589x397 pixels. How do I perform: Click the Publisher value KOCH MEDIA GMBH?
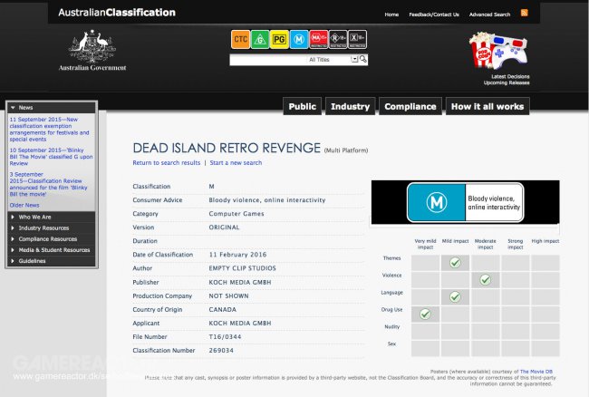(240, 283)
